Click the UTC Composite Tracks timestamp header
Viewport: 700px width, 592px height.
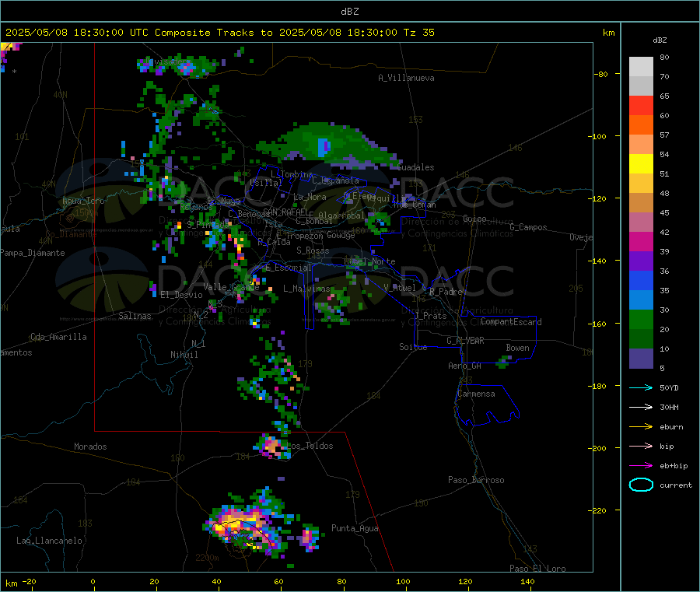click(x=219, y=33)
